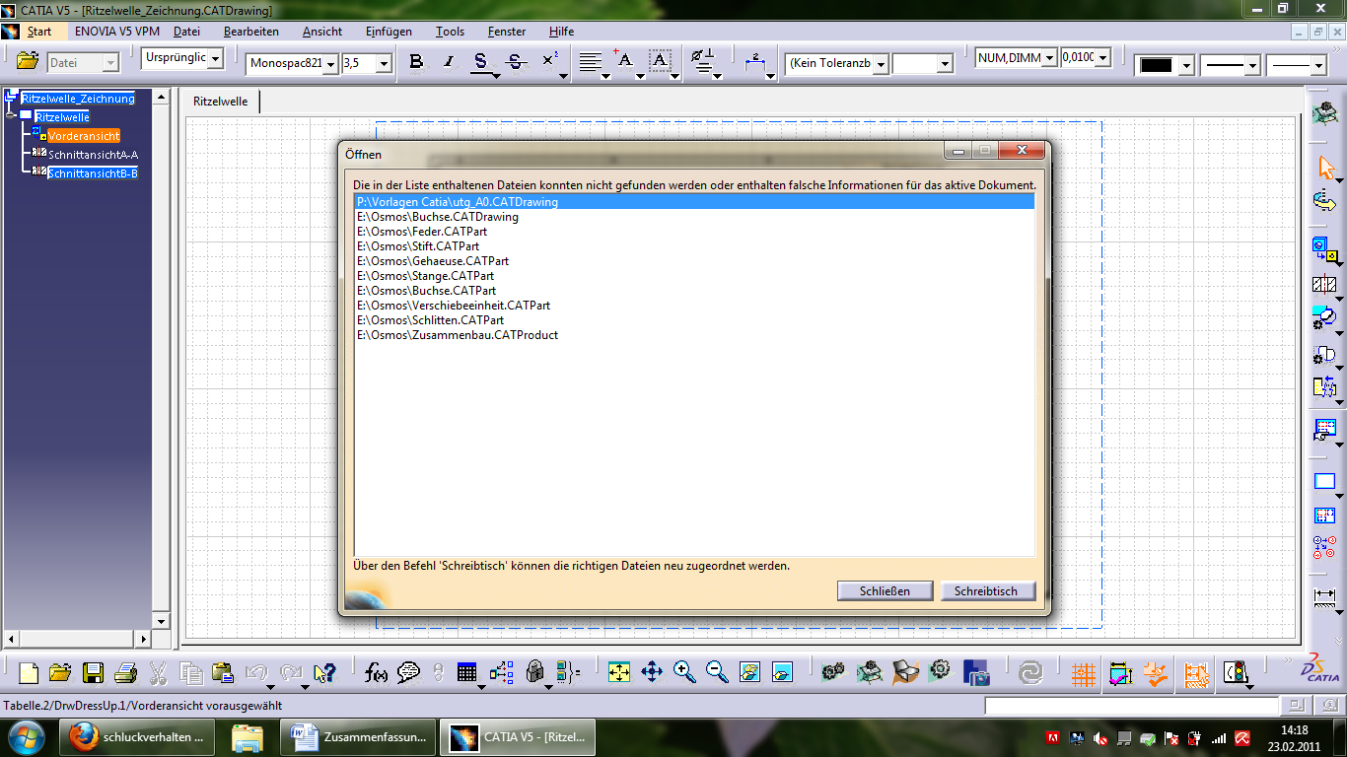Click the Save diskette icon
This screenshot has height=757, width=1347.
click(x=93, y=673)
